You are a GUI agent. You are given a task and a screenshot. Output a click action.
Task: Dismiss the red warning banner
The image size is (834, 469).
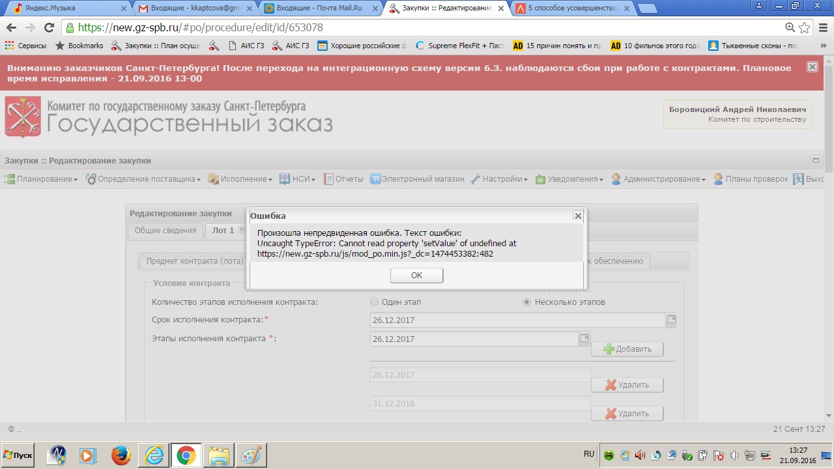pyautogui.click(x=812, y=67)
